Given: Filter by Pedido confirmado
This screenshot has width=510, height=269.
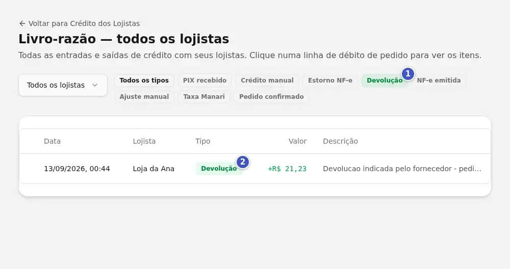Looking at the screenshot, I should click(271, 96).
